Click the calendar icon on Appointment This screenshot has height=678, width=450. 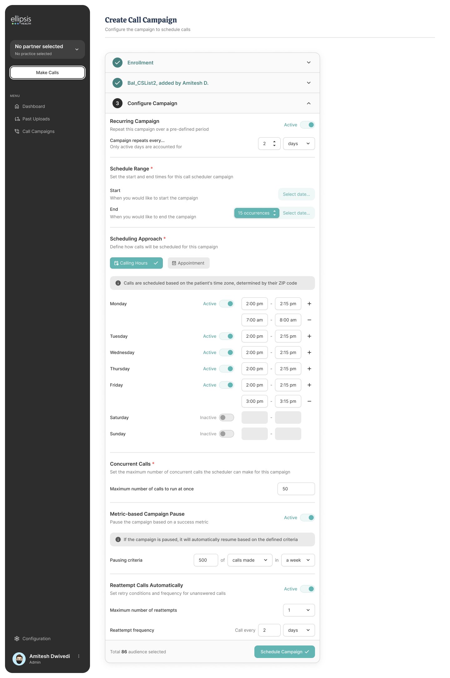[x=174, y=263]
